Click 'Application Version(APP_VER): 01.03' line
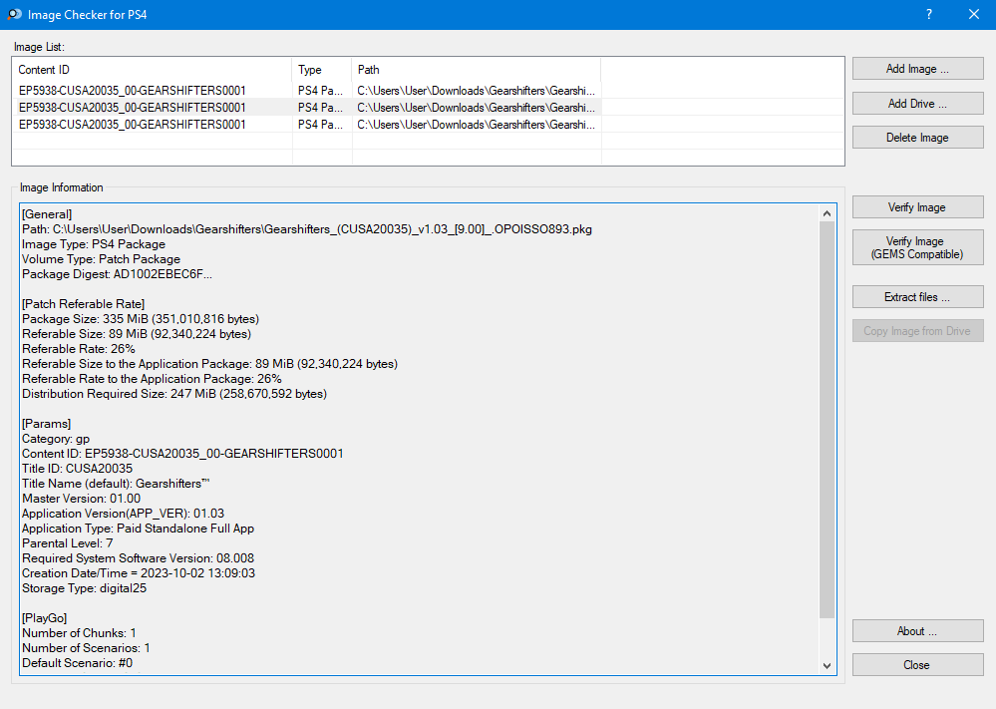The height and width of the screenshot is (709, 996). 124,514
